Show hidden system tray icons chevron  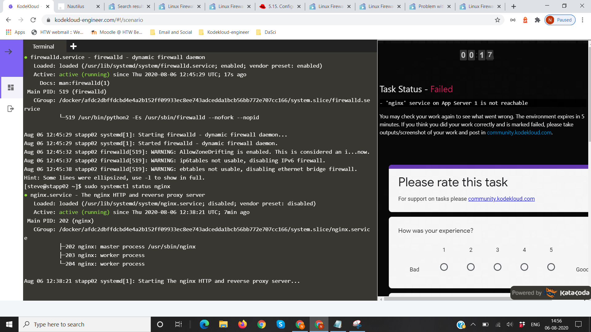[x=473, y=324]
